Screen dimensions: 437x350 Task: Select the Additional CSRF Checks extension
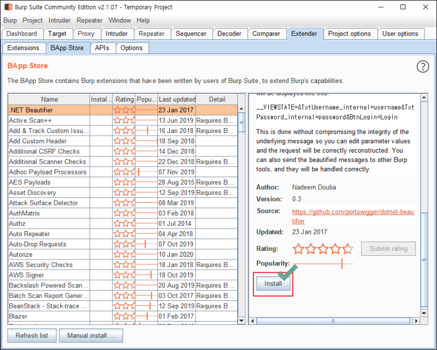[122, 152]
